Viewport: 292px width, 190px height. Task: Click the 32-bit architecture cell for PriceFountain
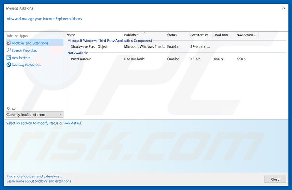pos(195,59)
